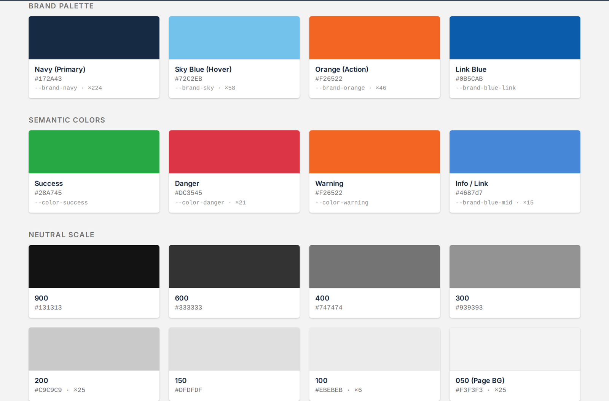The image size is (609, 401).
Task: Click the neutral 200 swatch
Action: (94, 349)
